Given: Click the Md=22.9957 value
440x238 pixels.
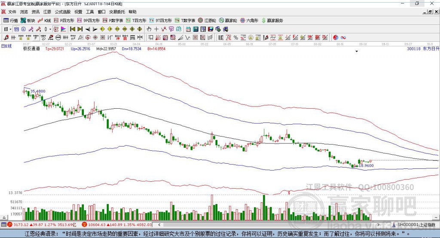Looking at the screenshot, I should 106,49.
